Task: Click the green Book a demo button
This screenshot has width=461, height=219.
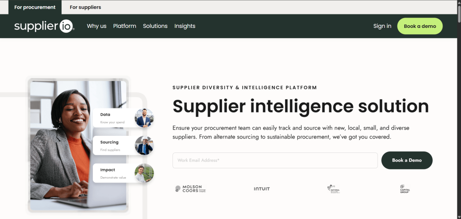Action: (420, 26)
